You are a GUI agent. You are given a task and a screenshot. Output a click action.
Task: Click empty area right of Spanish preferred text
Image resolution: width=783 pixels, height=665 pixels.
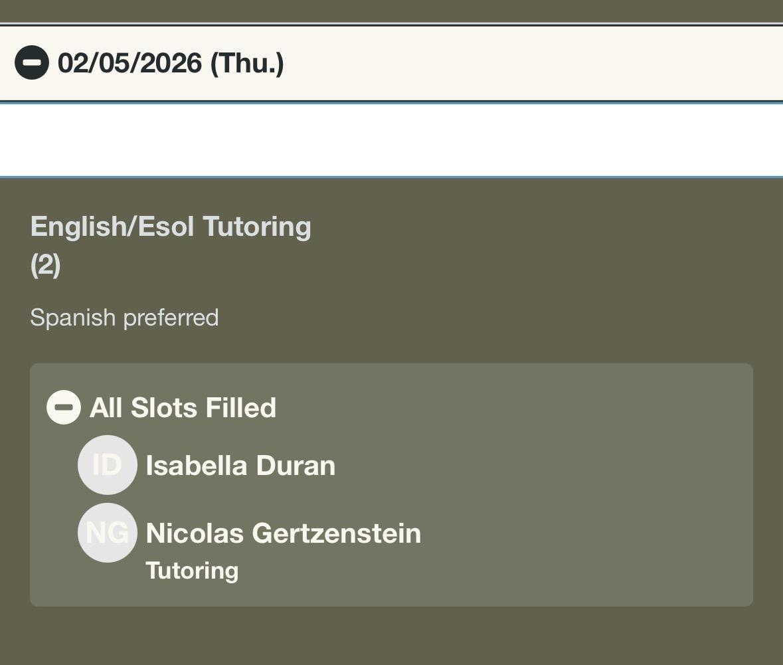[498, 318]
